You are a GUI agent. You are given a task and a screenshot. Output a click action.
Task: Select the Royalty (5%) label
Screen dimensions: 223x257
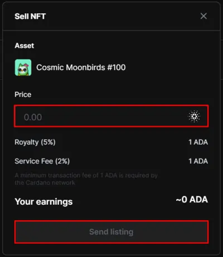click(x=35, y=142)
